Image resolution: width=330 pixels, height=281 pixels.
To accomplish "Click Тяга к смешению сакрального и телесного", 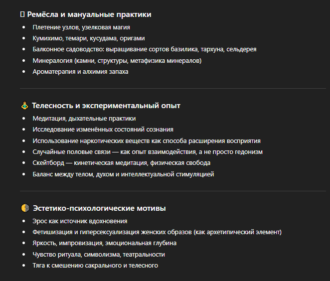I will point(95,265).
